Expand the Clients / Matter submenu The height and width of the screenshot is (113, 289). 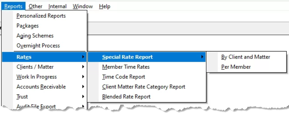[x=44, y=67]
